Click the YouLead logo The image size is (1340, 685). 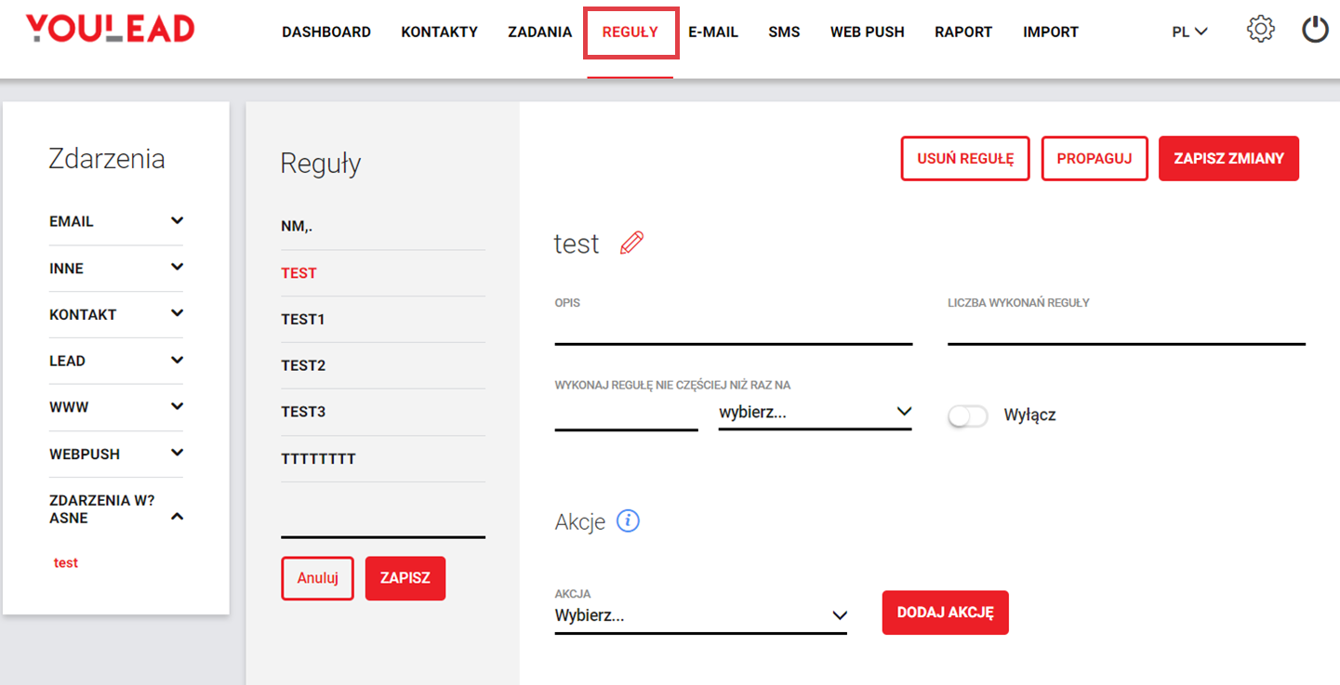[110, 30]
